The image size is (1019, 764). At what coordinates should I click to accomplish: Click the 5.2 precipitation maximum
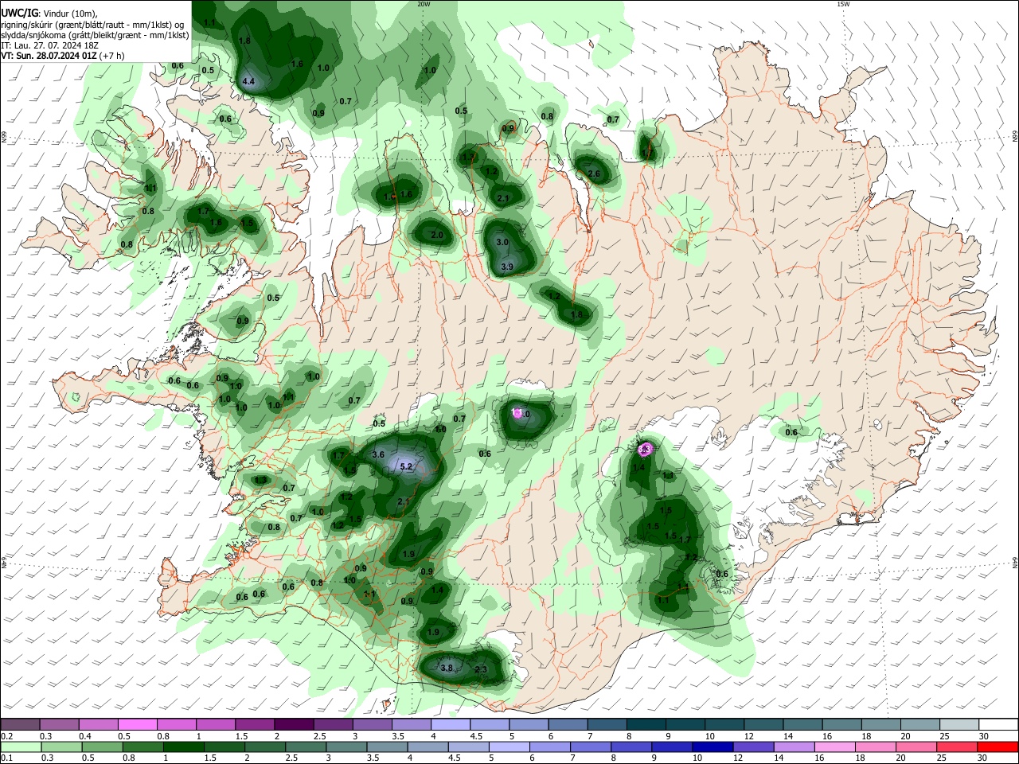click(406, 467)
